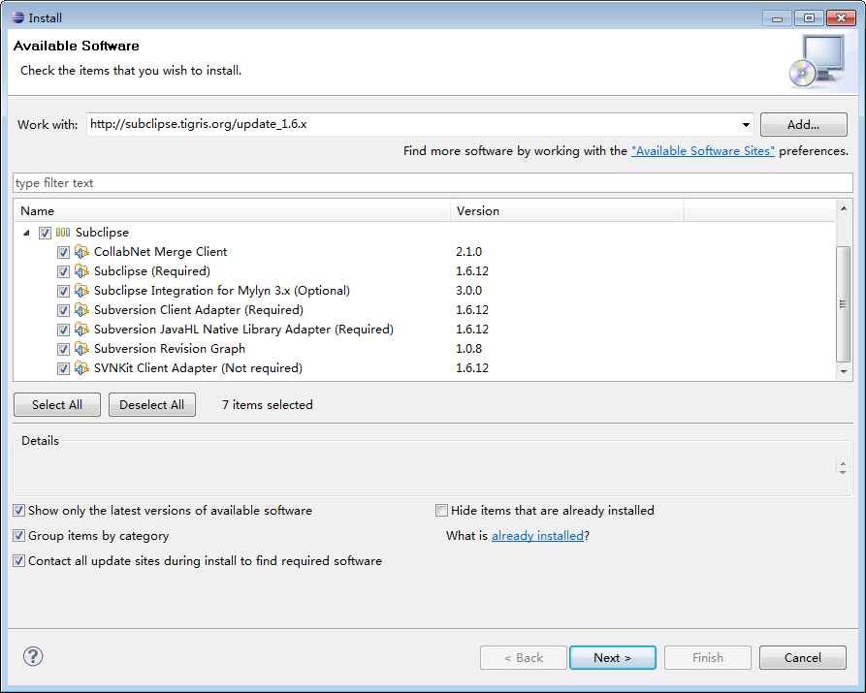Screen dimensions: 866x693
Task: Click the Version column header
Action: 567,210
